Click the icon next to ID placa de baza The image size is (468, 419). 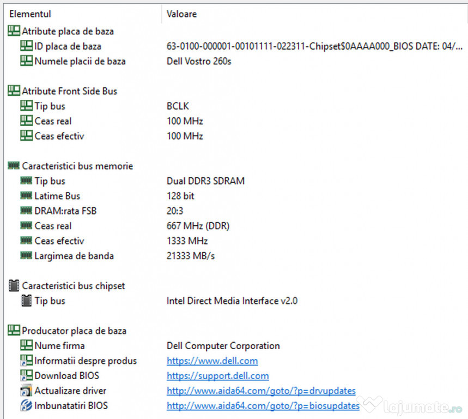tap(26, 46)
